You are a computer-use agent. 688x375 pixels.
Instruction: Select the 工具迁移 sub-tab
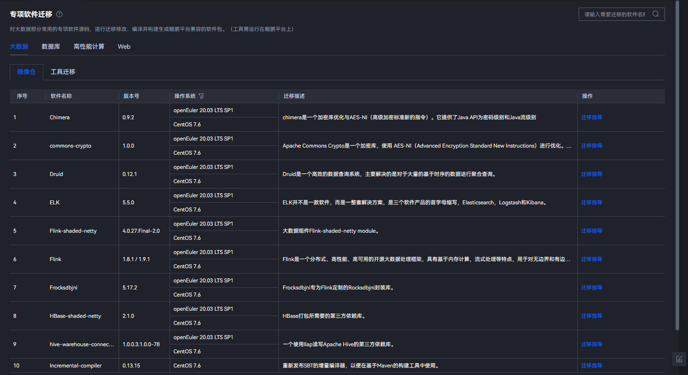tap(63, 72)
